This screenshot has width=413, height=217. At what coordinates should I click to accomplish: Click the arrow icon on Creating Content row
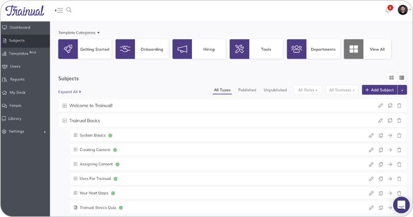390,150
